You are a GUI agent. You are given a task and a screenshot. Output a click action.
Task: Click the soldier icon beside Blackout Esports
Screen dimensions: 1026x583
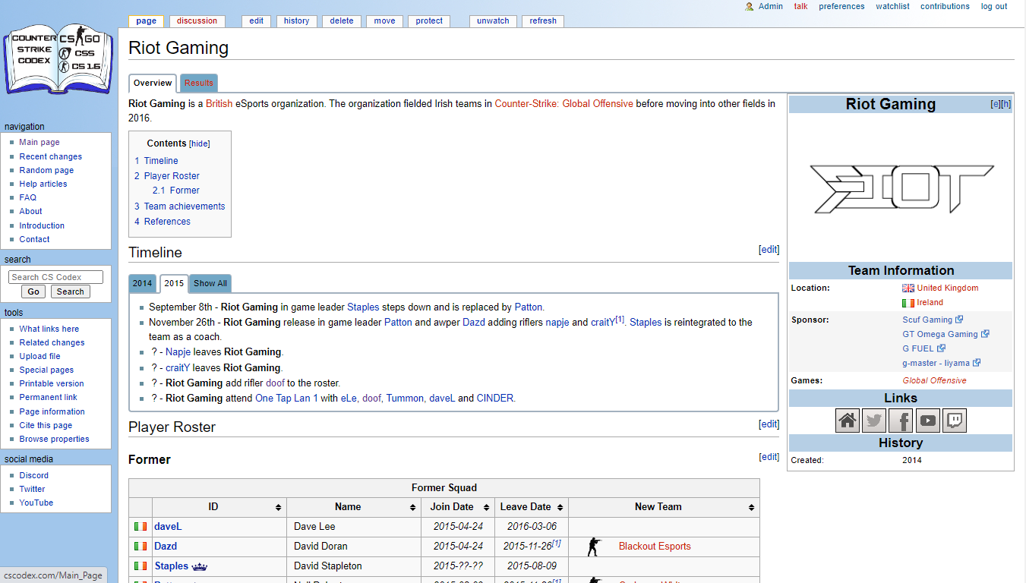click(x=594, y=547)
